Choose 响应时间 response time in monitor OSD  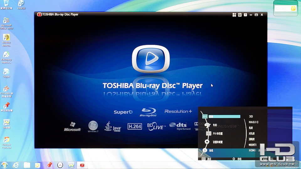(253, 145)
